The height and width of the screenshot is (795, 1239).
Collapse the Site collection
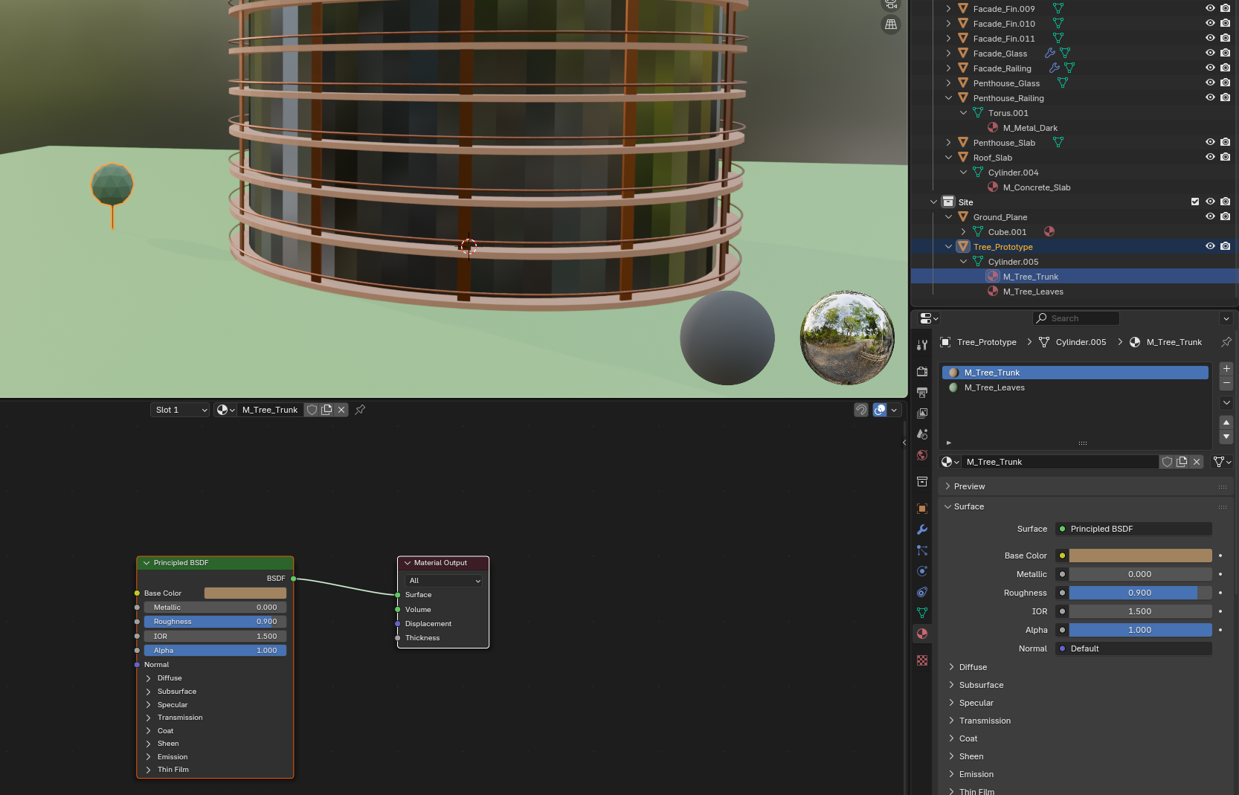(x=933, y=202)
